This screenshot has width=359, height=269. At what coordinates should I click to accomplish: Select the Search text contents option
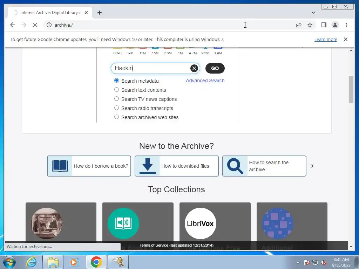pyautogui.click(x=116, y=90)
